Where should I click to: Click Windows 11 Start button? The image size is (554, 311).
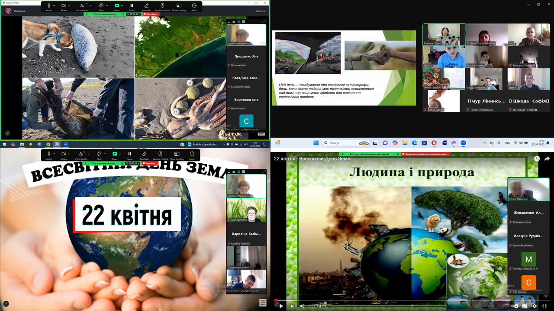coord(316,143)
